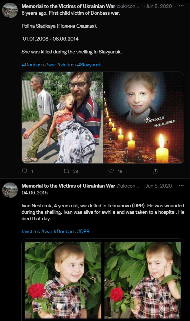The width and height of the screenshot is (190, 321).
Task: Open right photo of boy touching ear
Action: pos(143,280)
